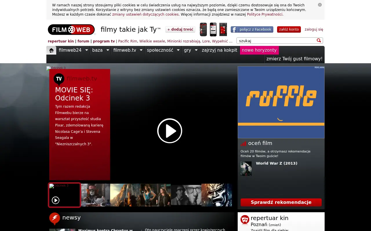
Task: Click the magnifier search icon
Action: point(319,41)
